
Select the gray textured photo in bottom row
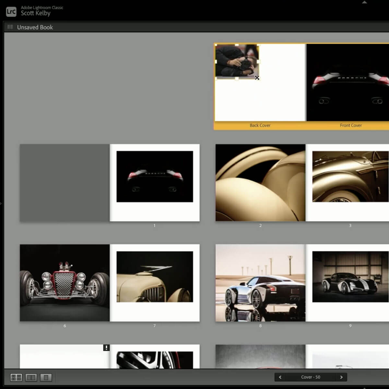[260, 356]
